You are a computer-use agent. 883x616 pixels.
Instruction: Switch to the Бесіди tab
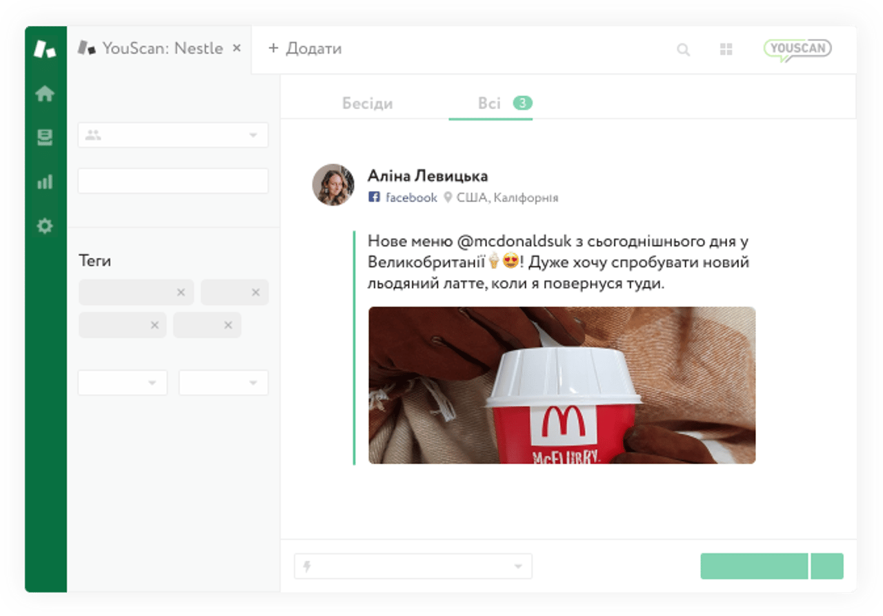pyautogui.click(x=366, y=103)
